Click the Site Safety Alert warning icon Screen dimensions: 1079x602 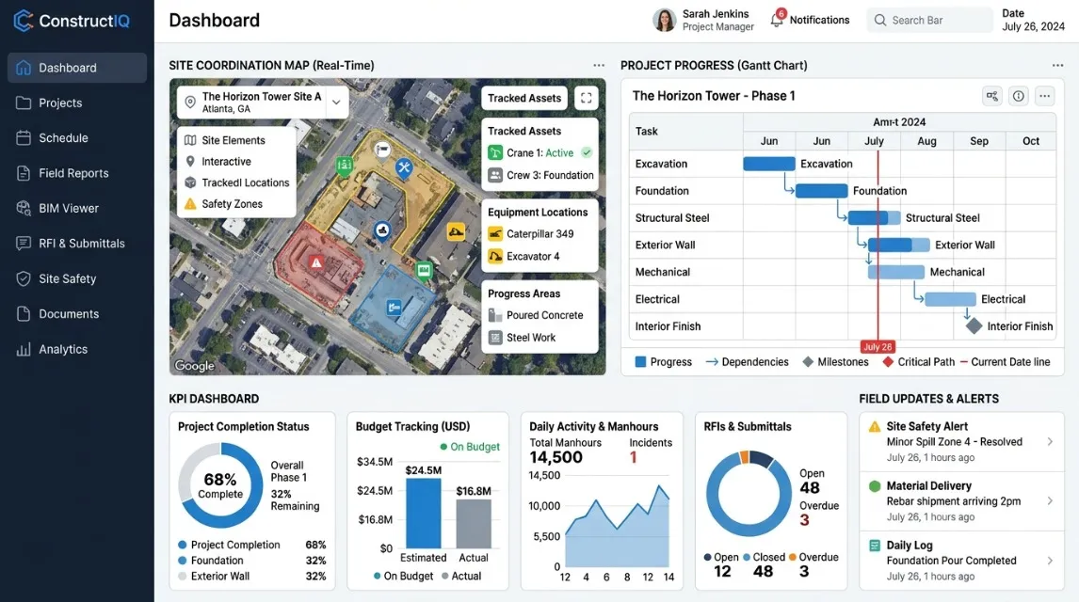click(875, 427)
